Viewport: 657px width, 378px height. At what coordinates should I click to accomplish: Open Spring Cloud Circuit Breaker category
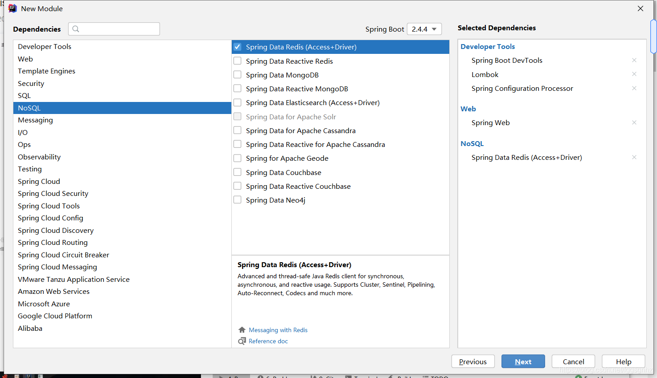tap(122, 255)
